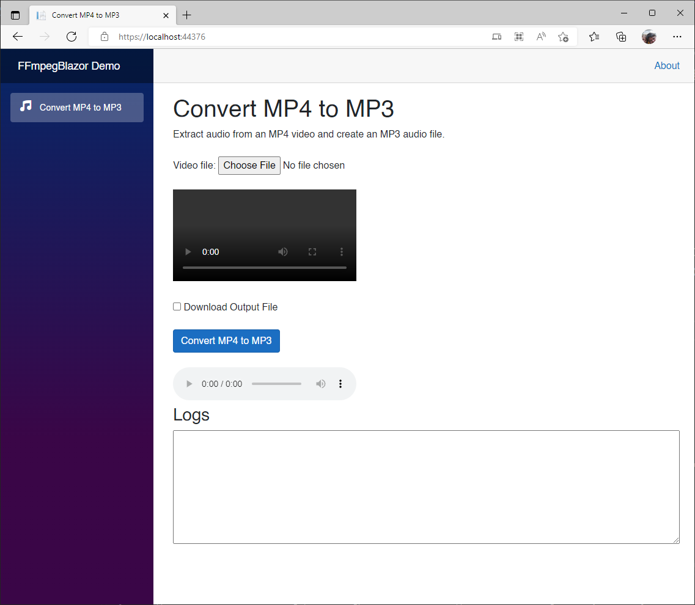Mute the audio player volume icon
The image size is (695, 605).
pos(320,384)
